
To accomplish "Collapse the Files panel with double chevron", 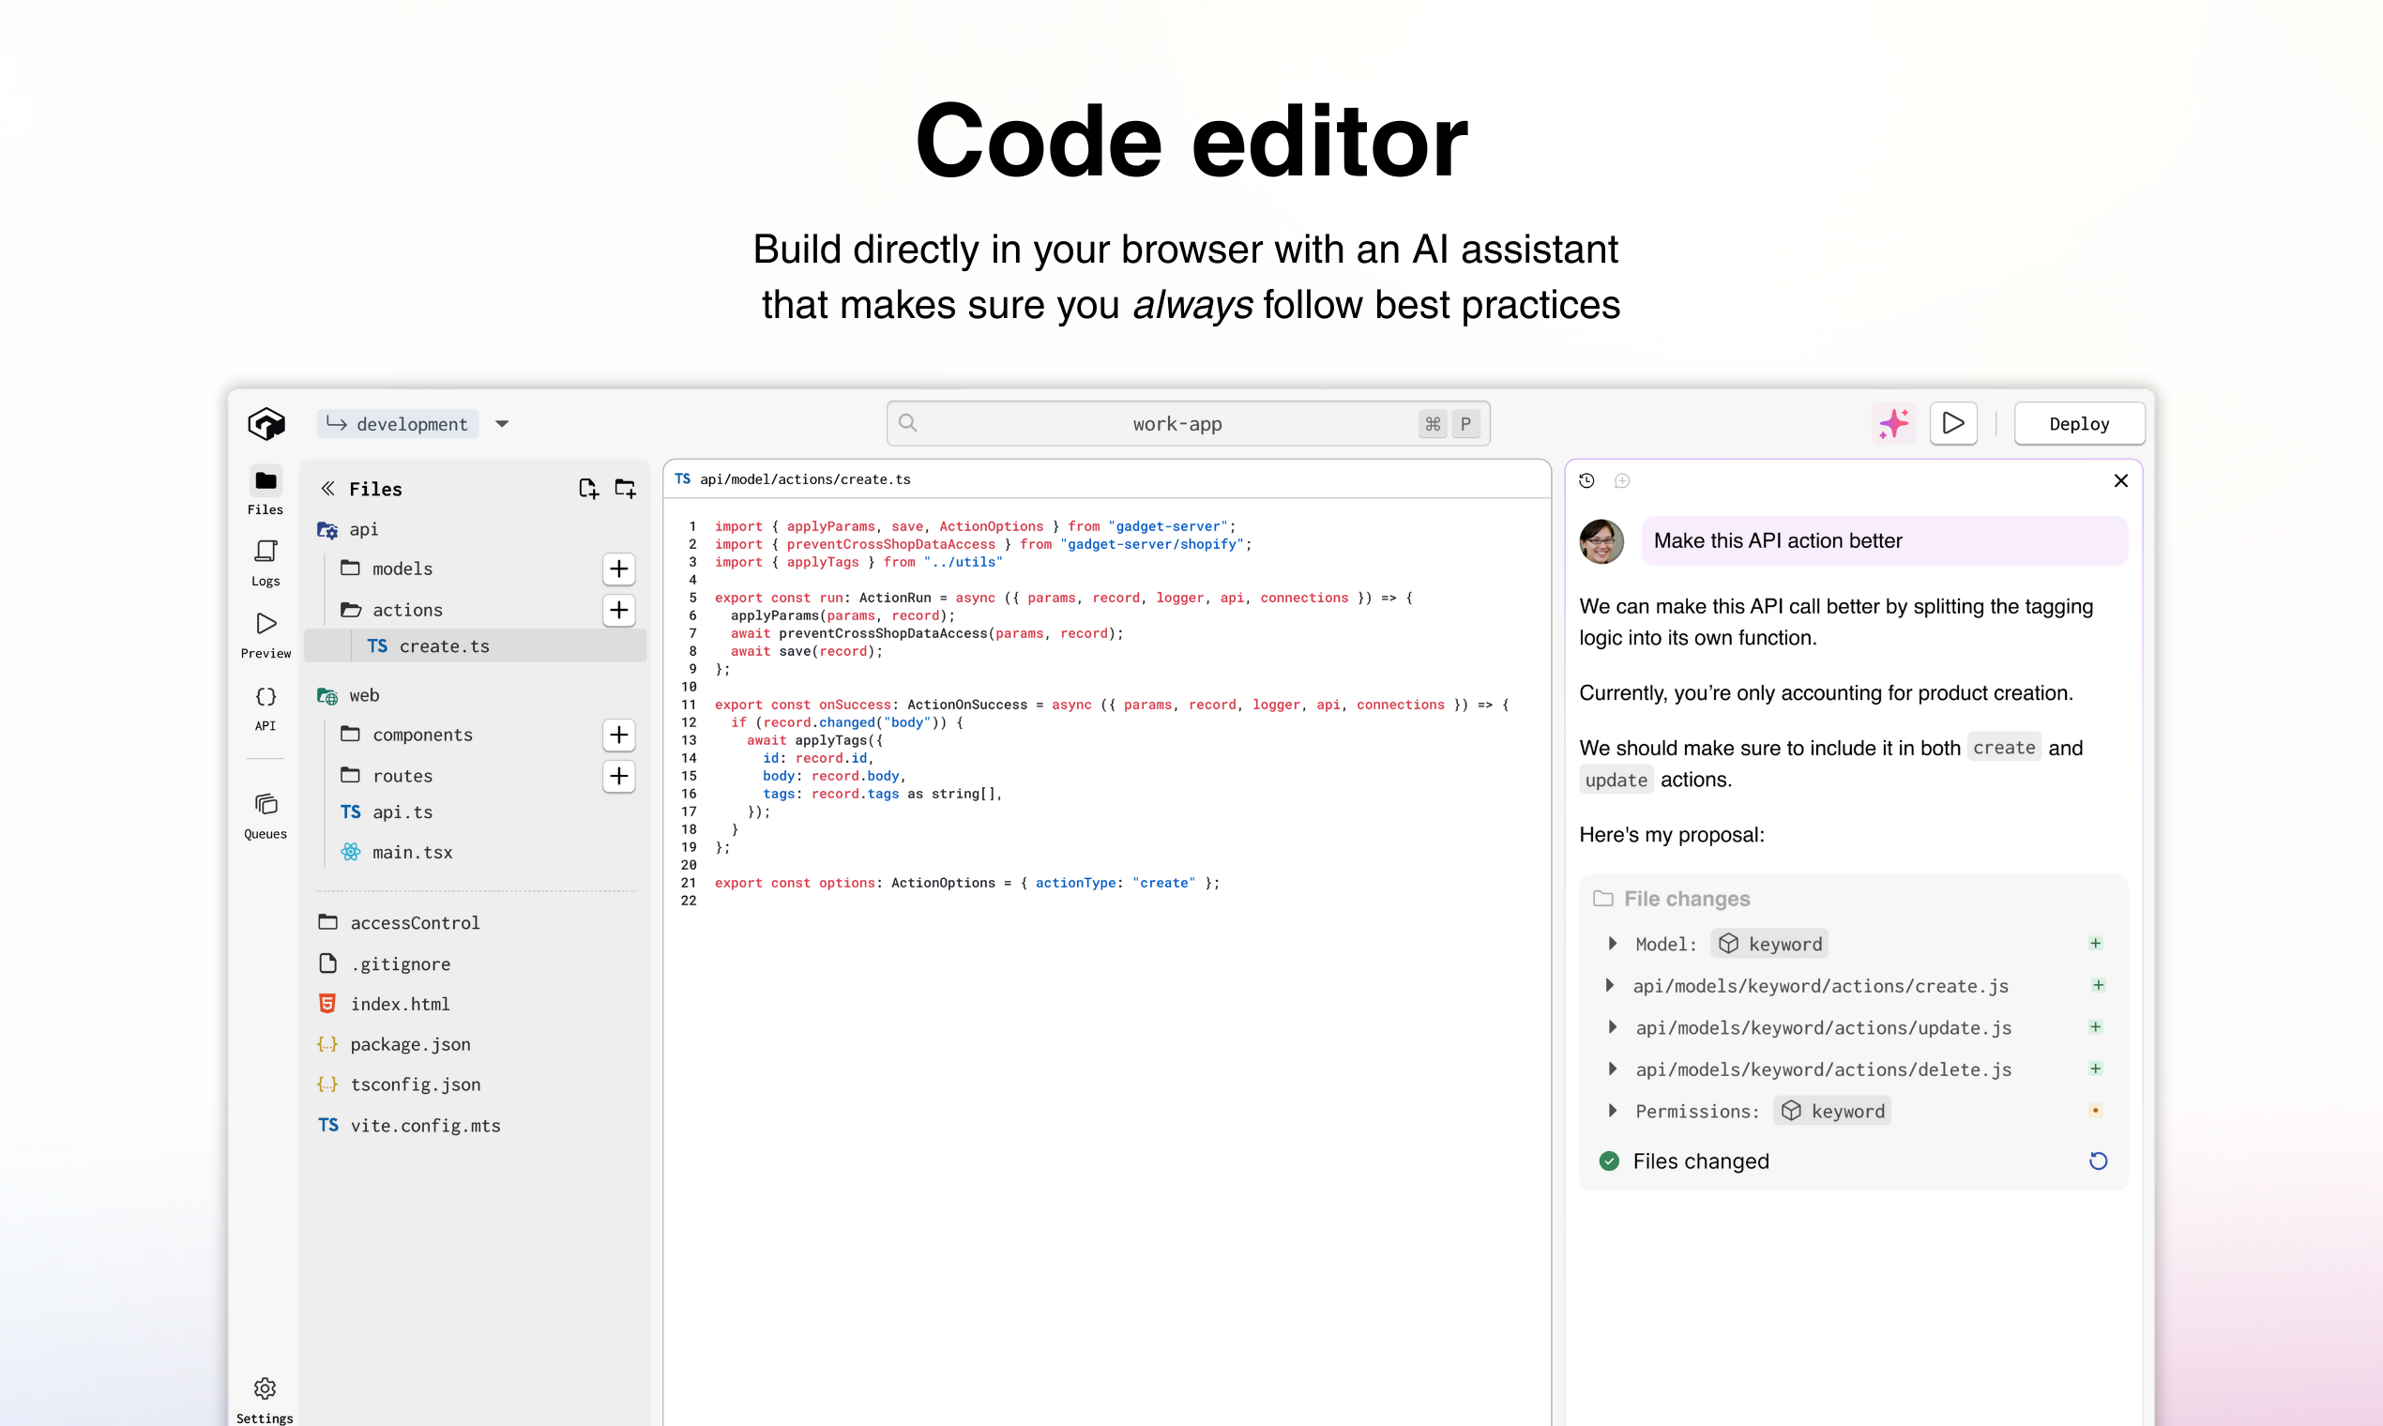I will (x=327, y=488).
